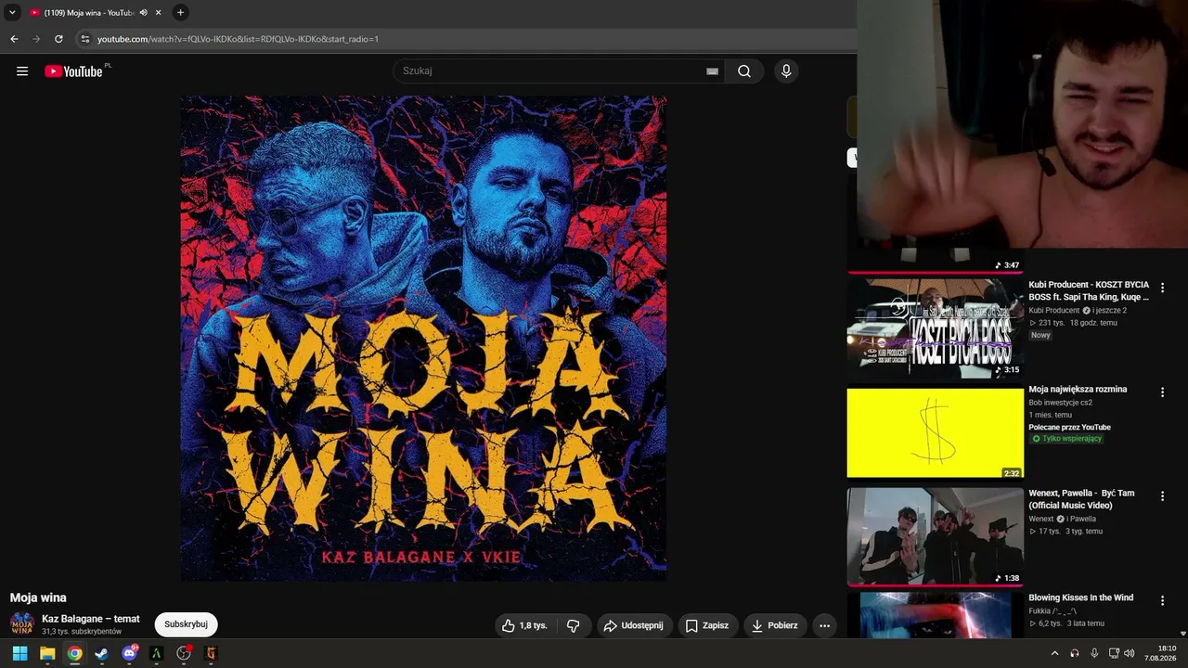Show hidden system tray icons
The image size is (1188, 668).
click(1054, 653)
